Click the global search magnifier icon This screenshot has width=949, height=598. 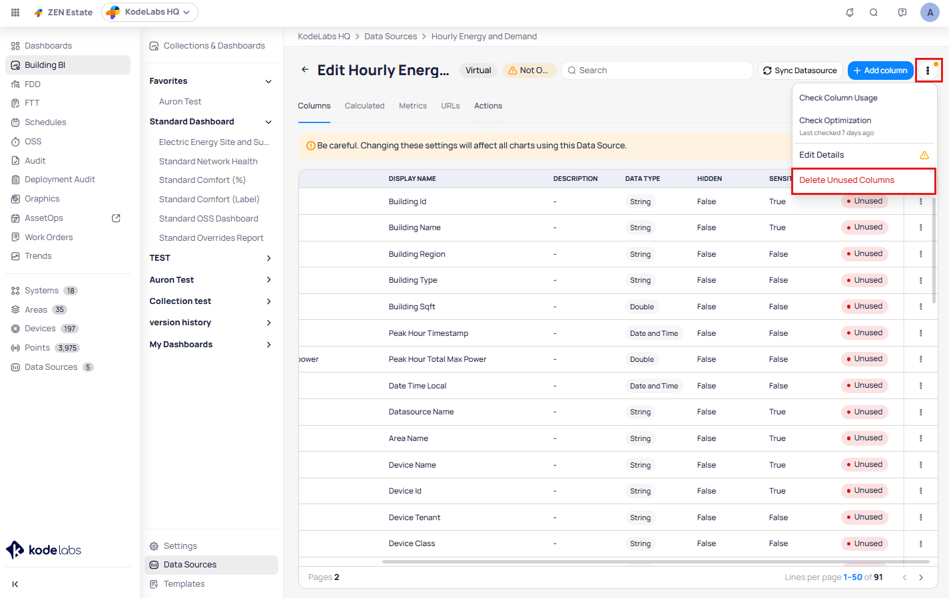click(874, 13)
